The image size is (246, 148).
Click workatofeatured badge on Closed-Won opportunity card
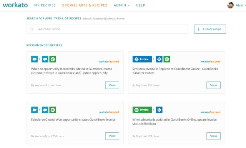(x=109, y=112)
